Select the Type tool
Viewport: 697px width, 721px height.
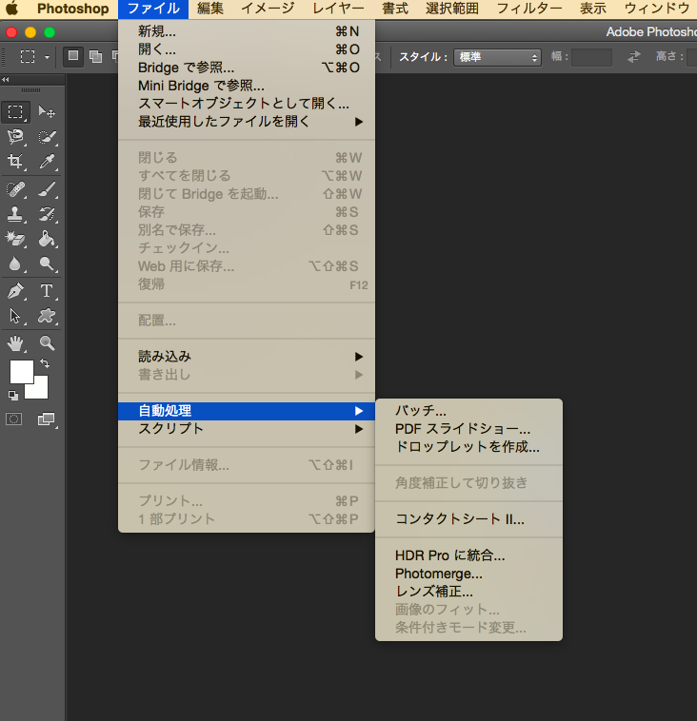click(47, 291)
